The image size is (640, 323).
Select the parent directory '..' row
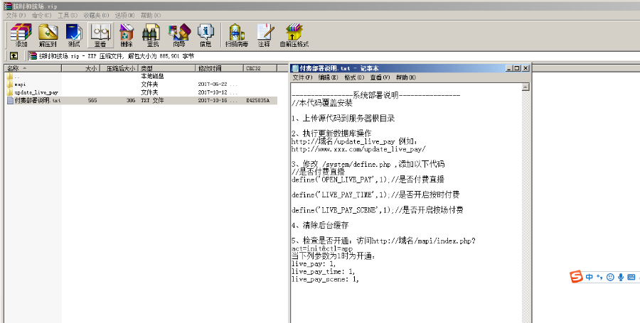coord(141,76)
